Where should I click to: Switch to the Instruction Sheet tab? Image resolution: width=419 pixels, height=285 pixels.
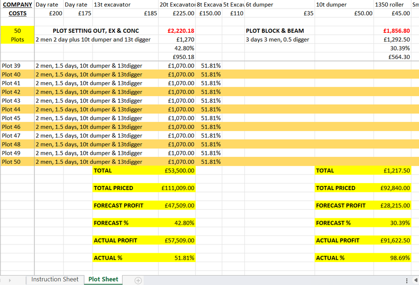(55, 279)
